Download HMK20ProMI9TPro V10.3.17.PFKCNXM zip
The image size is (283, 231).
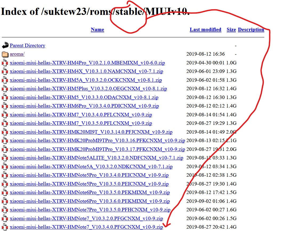pyautogui.click(x=97, y=149)
